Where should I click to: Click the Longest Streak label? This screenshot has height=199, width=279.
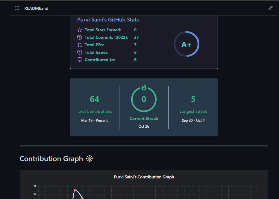click(193, 111)
